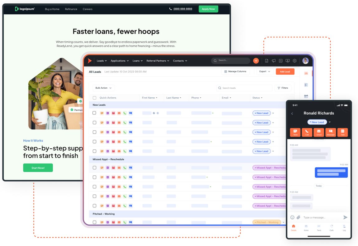Screen dimensions: 358x246
Task: Switch to Texts tab on mobile app
Action: tap(319, 228)
